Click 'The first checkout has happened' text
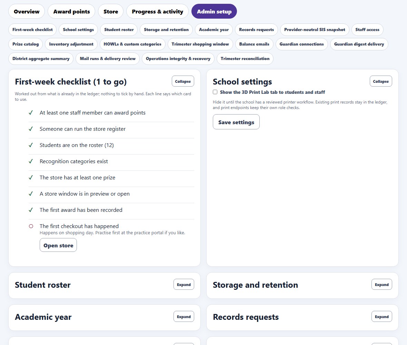The width and height of the screenshot is (407, 345). 79,226
